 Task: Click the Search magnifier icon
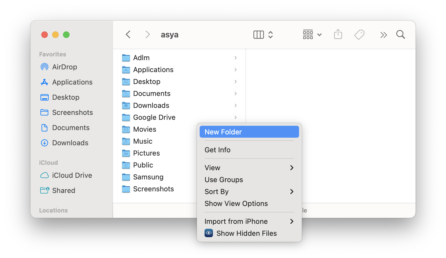click(401, 35)
